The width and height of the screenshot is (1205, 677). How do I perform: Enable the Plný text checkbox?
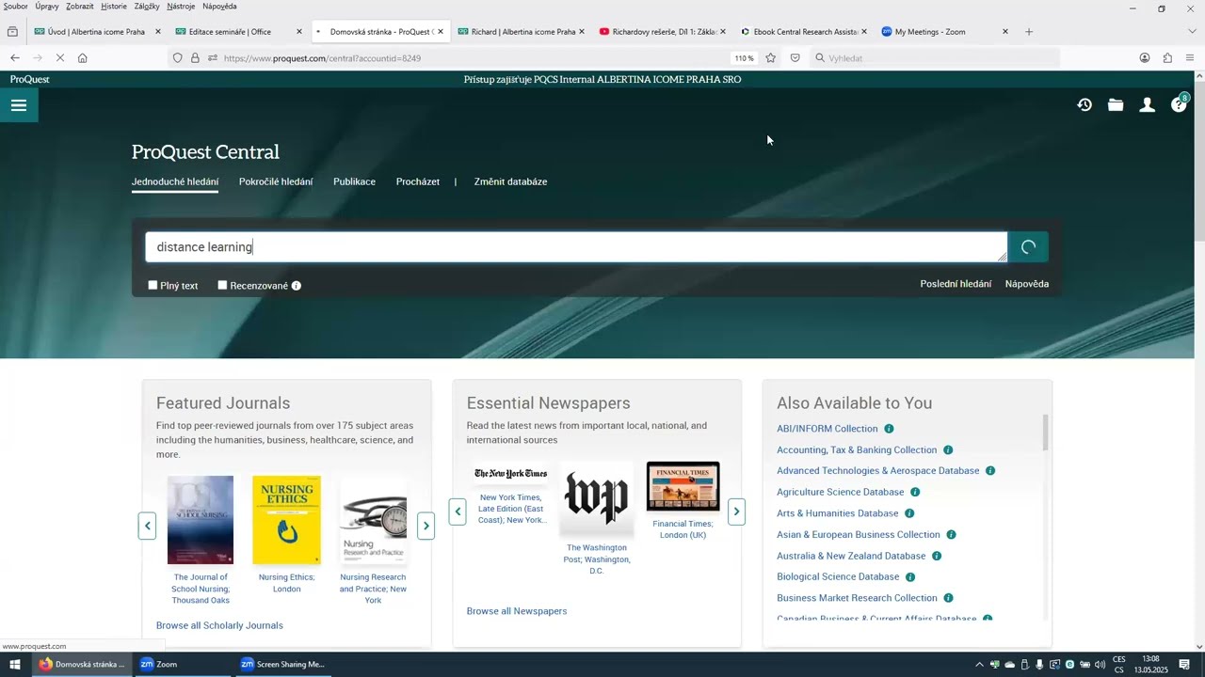(x=153, y=285)
